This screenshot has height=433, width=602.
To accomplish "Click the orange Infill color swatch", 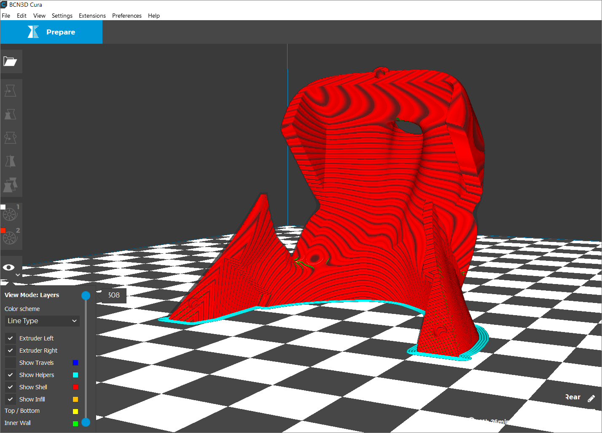I will coord(75,399).
